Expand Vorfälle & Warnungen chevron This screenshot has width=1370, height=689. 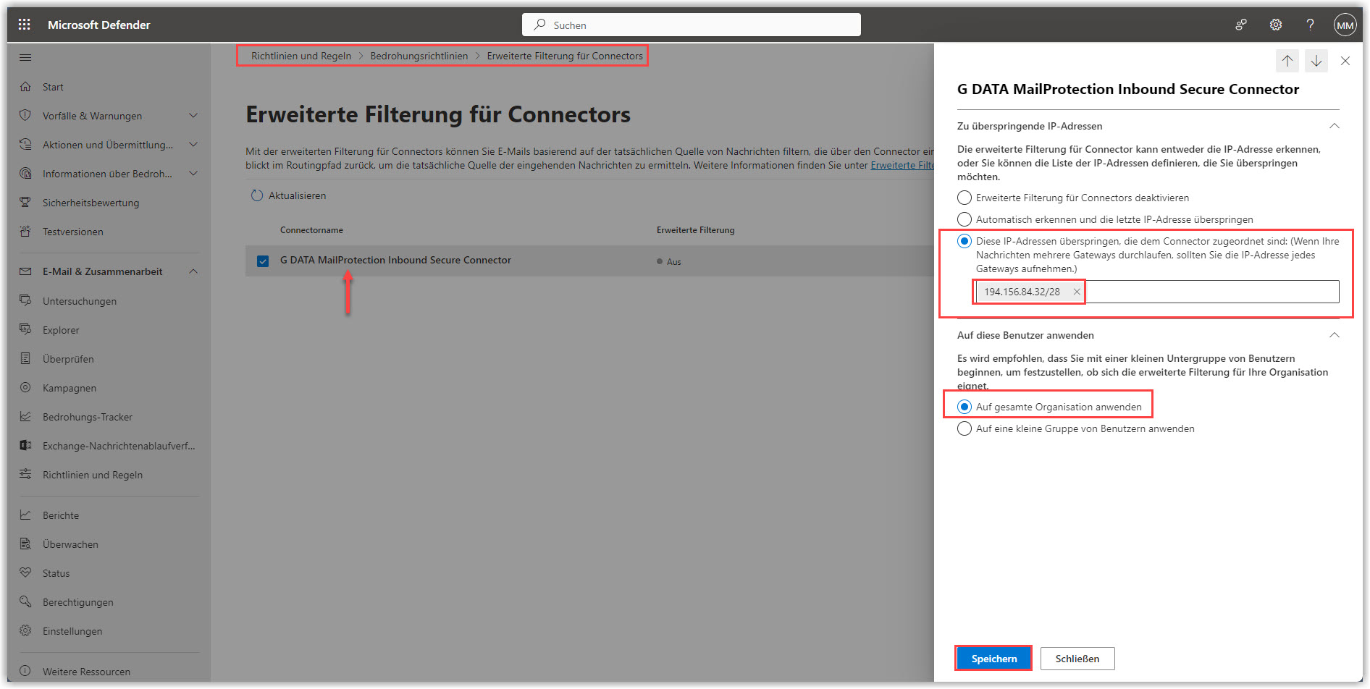(193, 116)
